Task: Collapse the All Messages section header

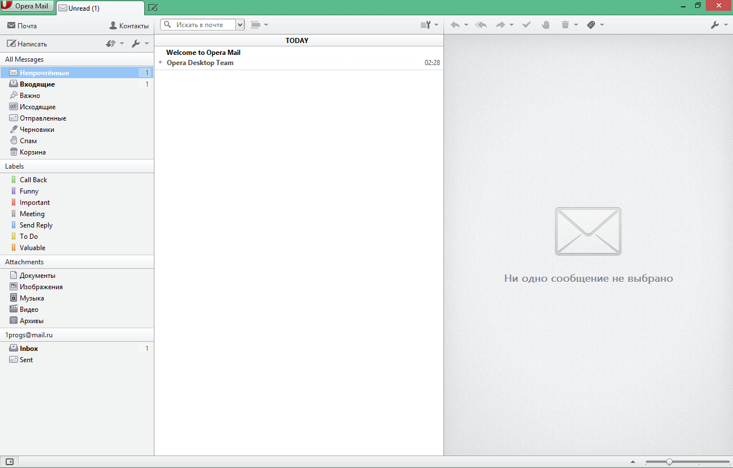Action: (x=77, y=59)
